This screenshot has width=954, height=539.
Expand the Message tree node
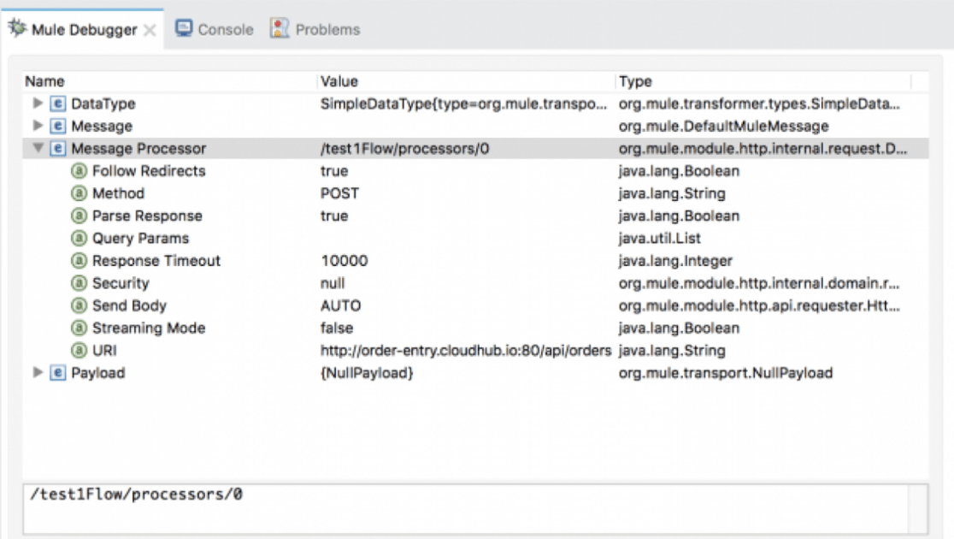tap(36, 126)
